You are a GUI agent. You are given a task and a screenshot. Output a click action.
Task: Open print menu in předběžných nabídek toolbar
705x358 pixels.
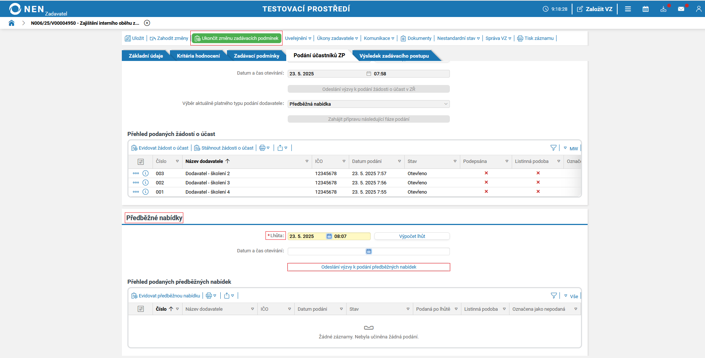pyautogui.click(x=211, y=296)
